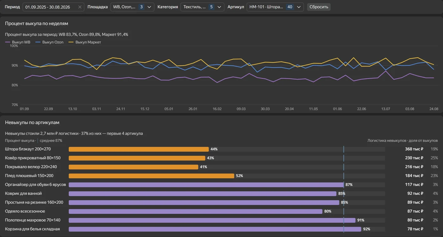Click the 25% share for Ковёр прикроватный
This screenshot has width=443, height=237.
pos(434,158)
